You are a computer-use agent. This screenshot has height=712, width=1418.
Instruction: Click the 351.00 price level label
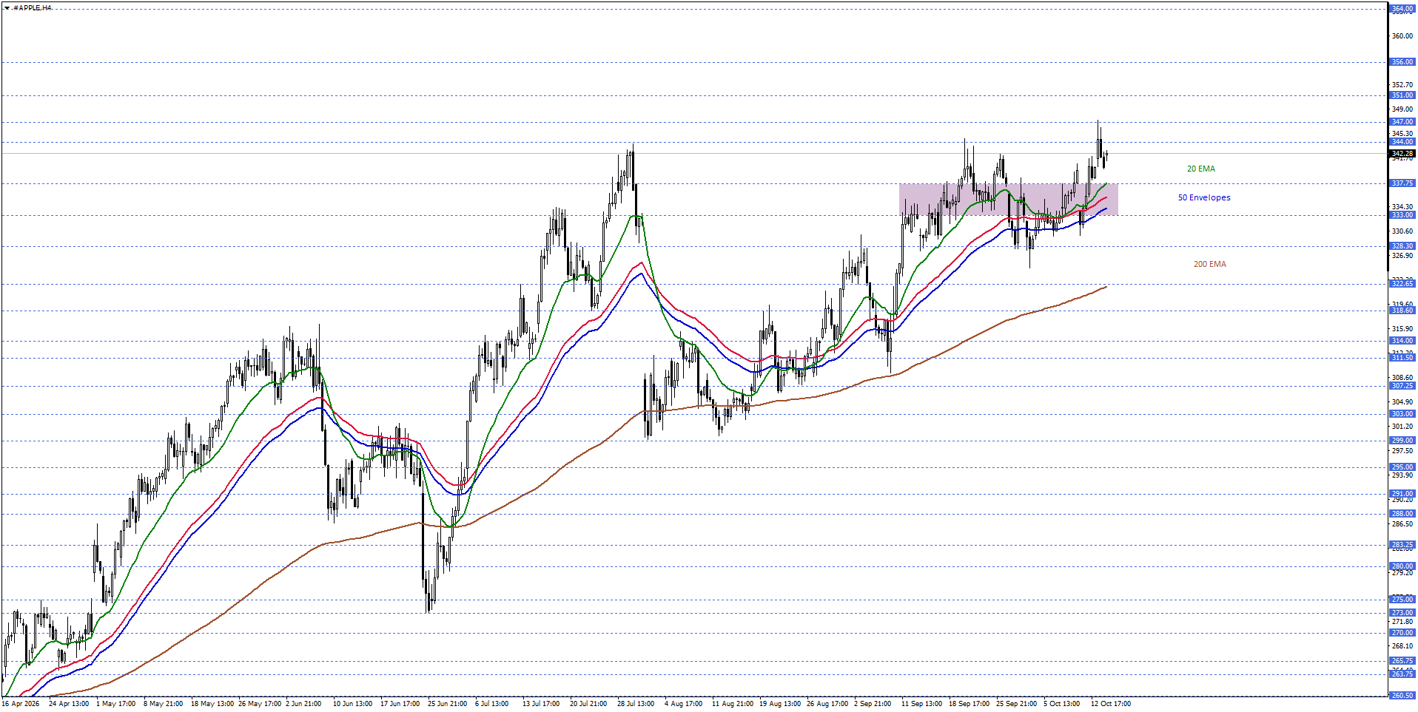(x=1402, y=95)
